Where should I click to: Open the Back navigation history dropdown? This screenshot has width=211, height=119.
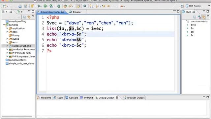(x=111, y=6)
